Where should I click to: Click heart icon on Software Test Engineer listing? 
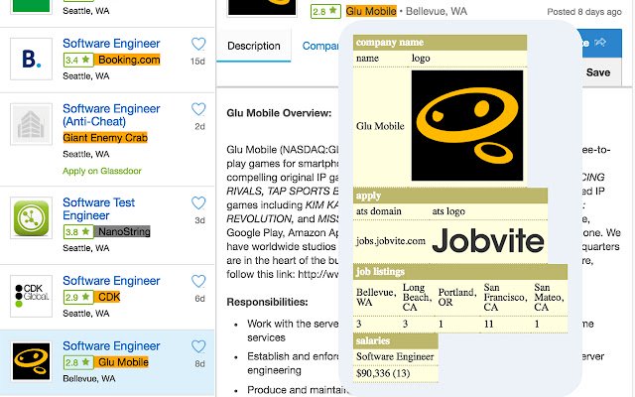(198, 202)
